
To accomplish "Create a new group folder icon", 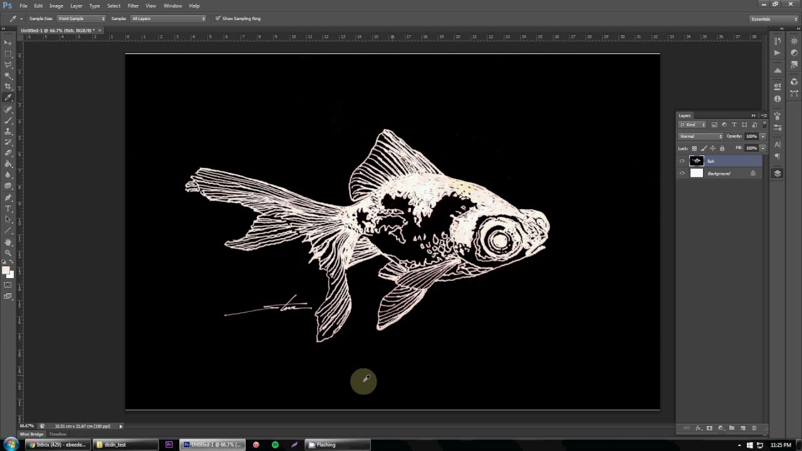I will 732,428.
